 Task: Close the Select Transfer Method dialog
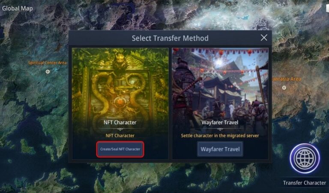click(264, 38)
